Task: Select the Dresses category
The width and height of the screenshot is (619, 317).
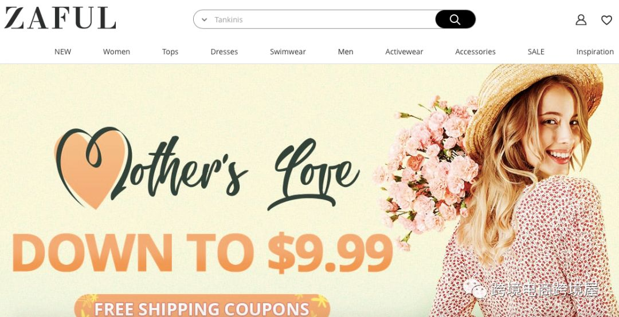Action: (224, 51)
